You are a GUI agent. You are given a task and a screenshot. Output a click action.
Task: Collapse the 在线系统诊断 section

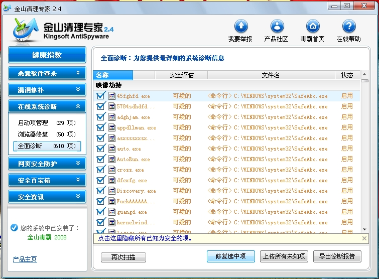tap(47, 106)
